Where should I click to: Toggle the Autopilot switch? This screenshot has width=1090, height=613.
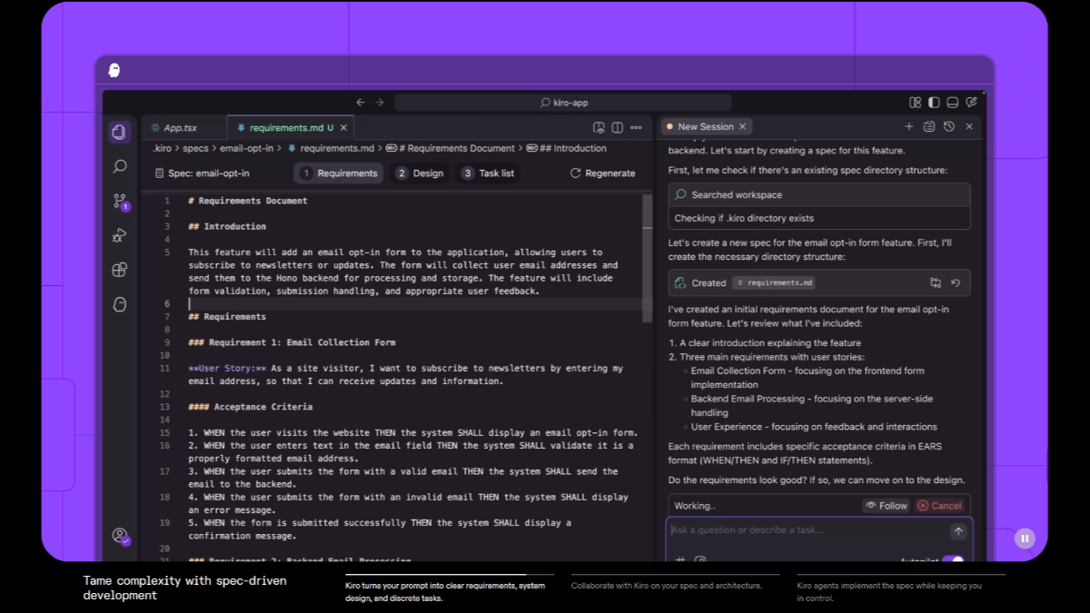click(x=953, y=560)
